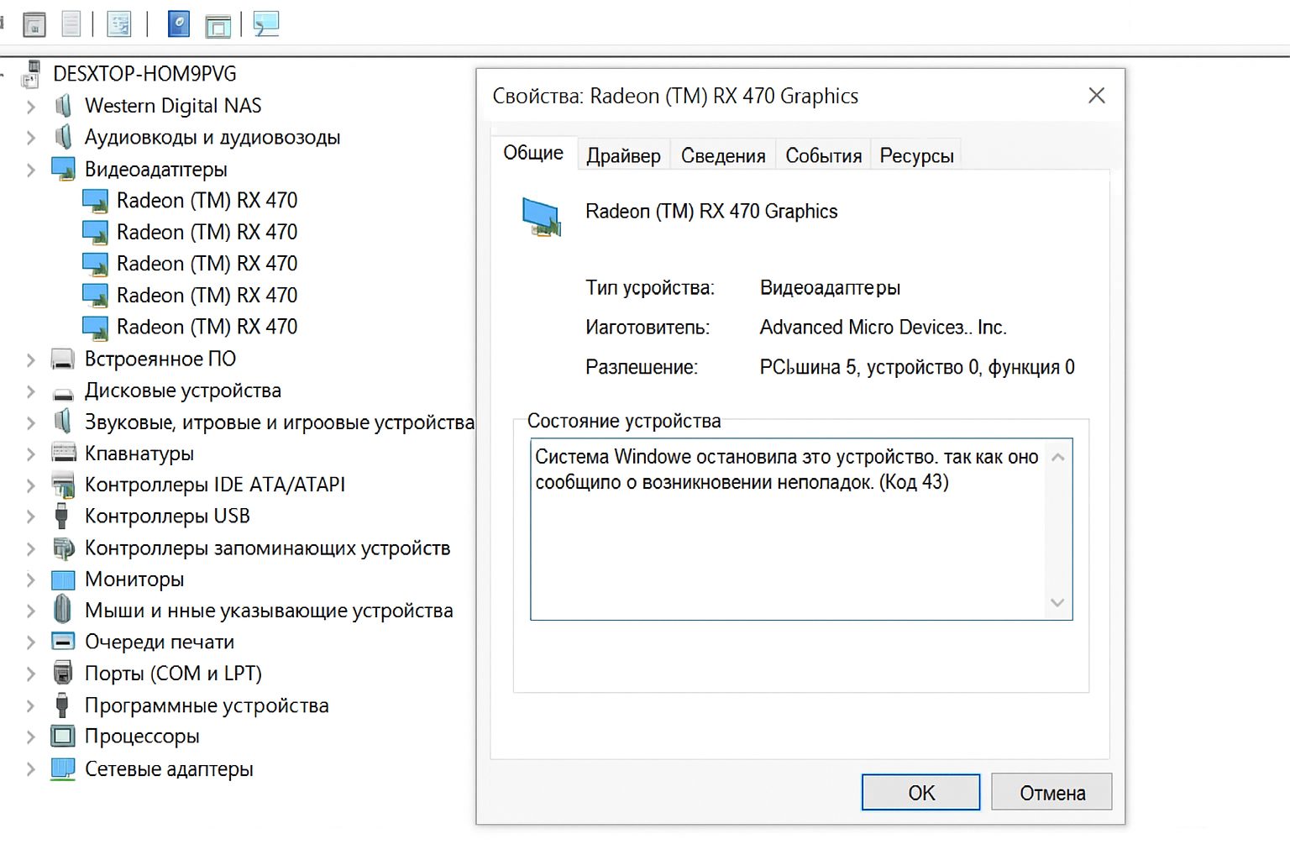Click the Мониторы category icon

[63, 579]
